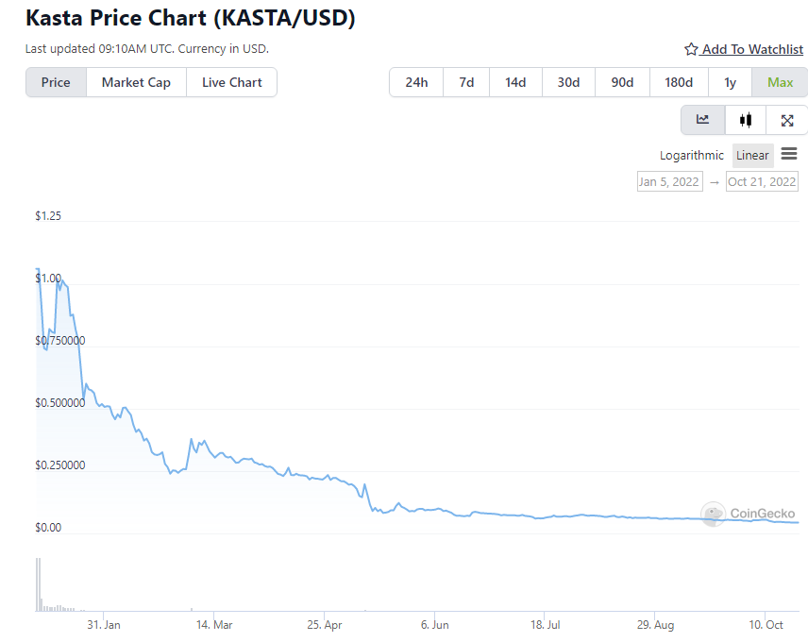Click the 31. Jan date label
The height and width of the screenshot is (642, 808).
104,625
